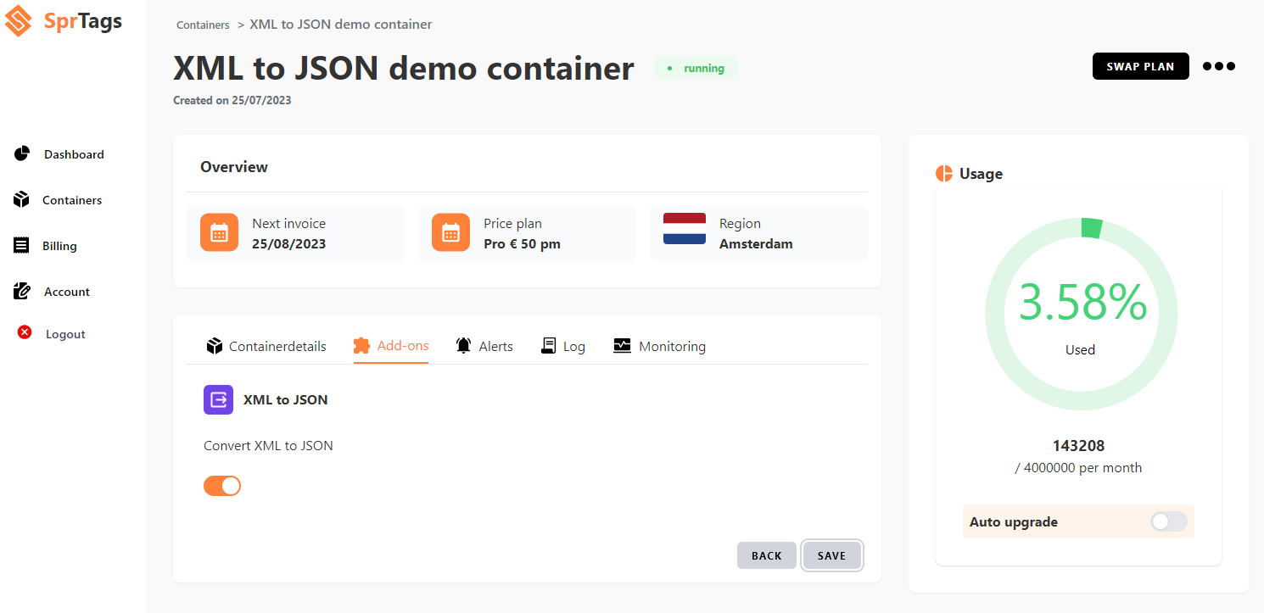
Task: Click the SprTags logo icon
Action: (18, 21)
